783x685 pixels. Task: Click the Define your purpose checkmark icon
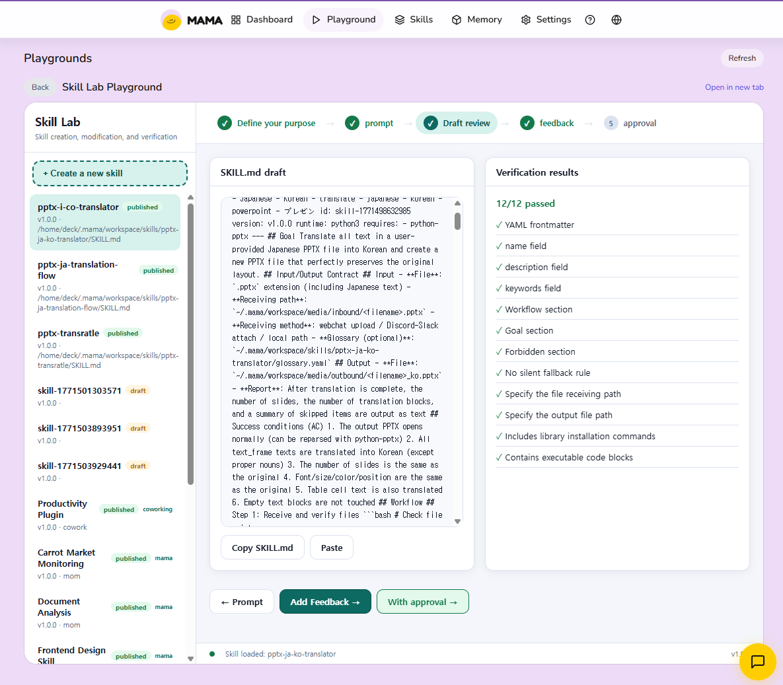pos(225,124)
